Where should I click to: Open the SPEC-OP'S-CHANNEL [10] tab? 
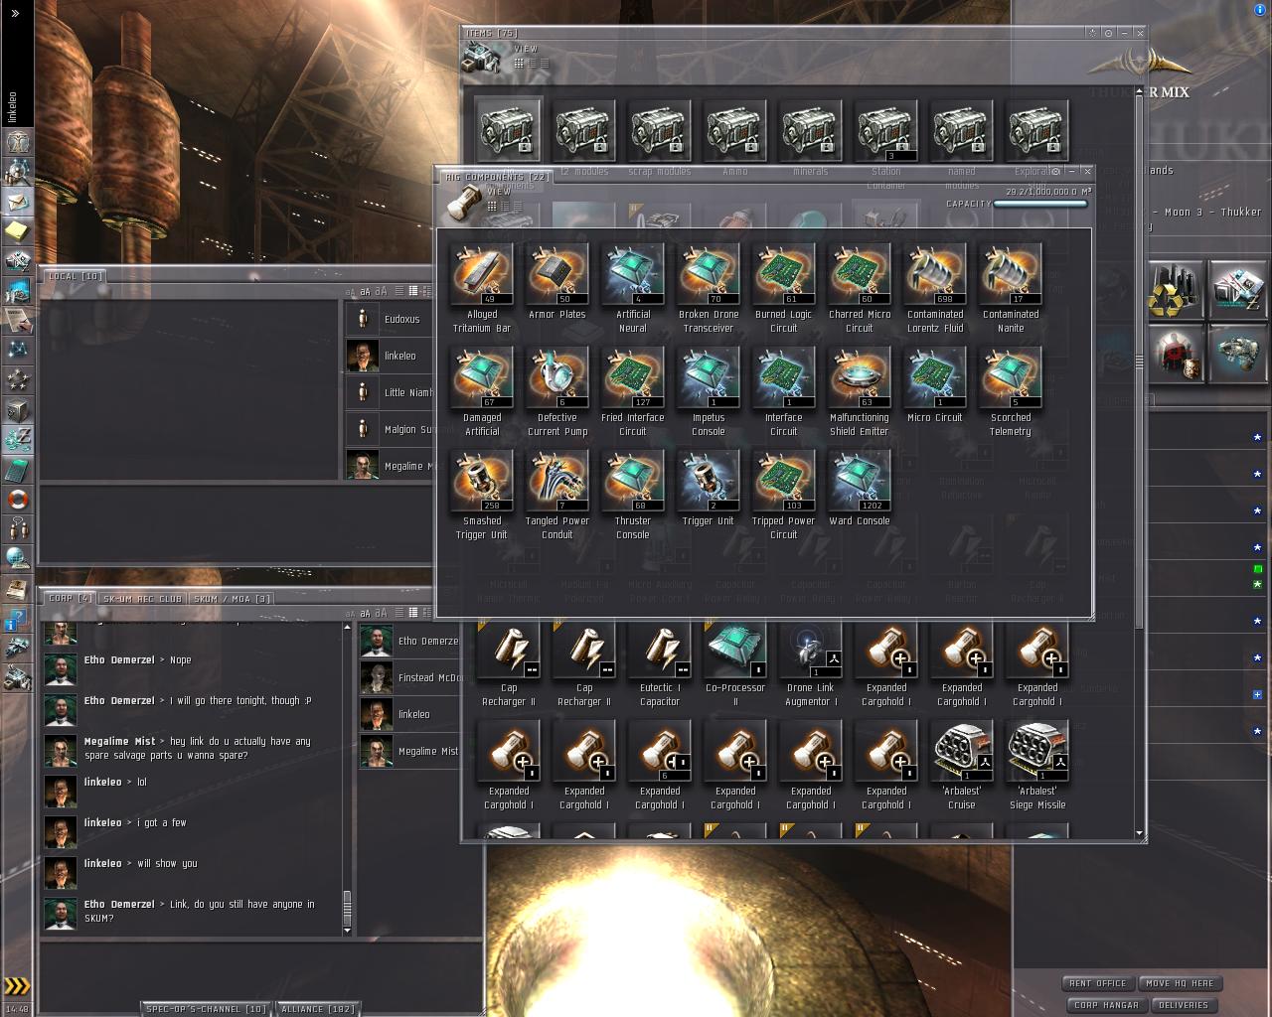[x=207, y=1009]
